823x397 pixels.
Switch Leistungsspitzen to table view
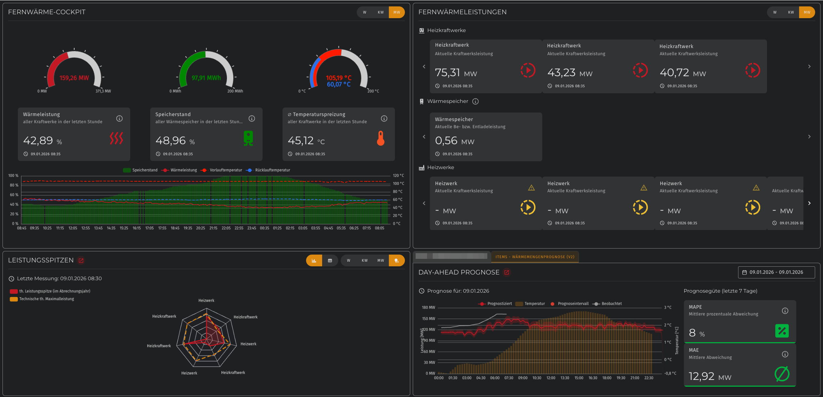[330, 261]
